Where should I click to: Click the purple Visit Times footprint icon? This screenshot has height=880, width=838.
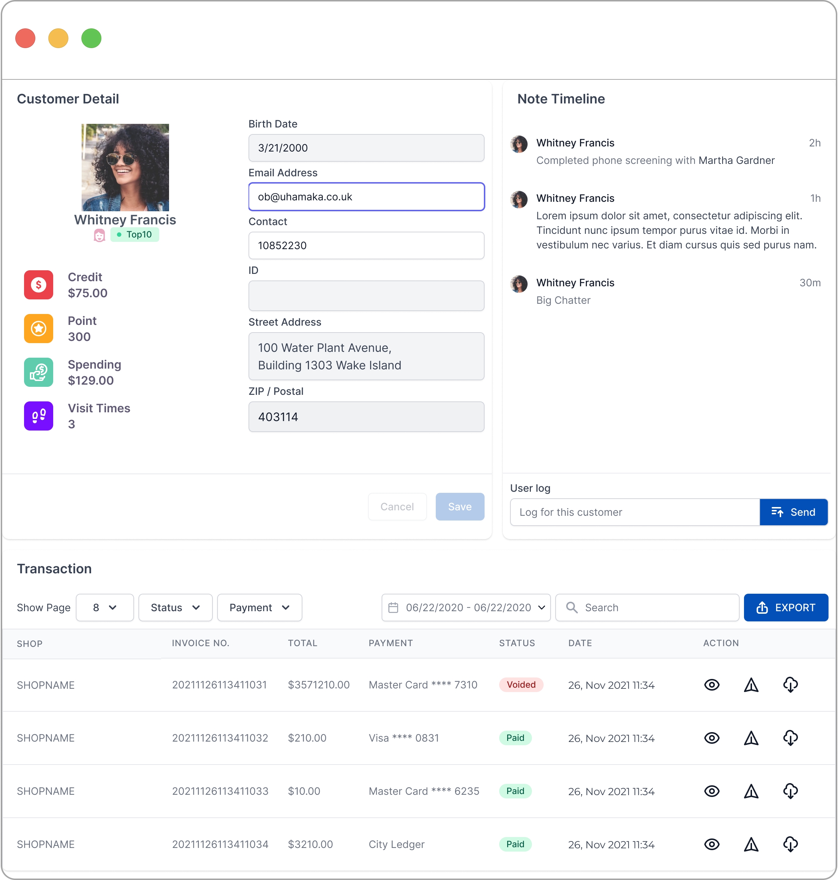[x=38, y=416]
